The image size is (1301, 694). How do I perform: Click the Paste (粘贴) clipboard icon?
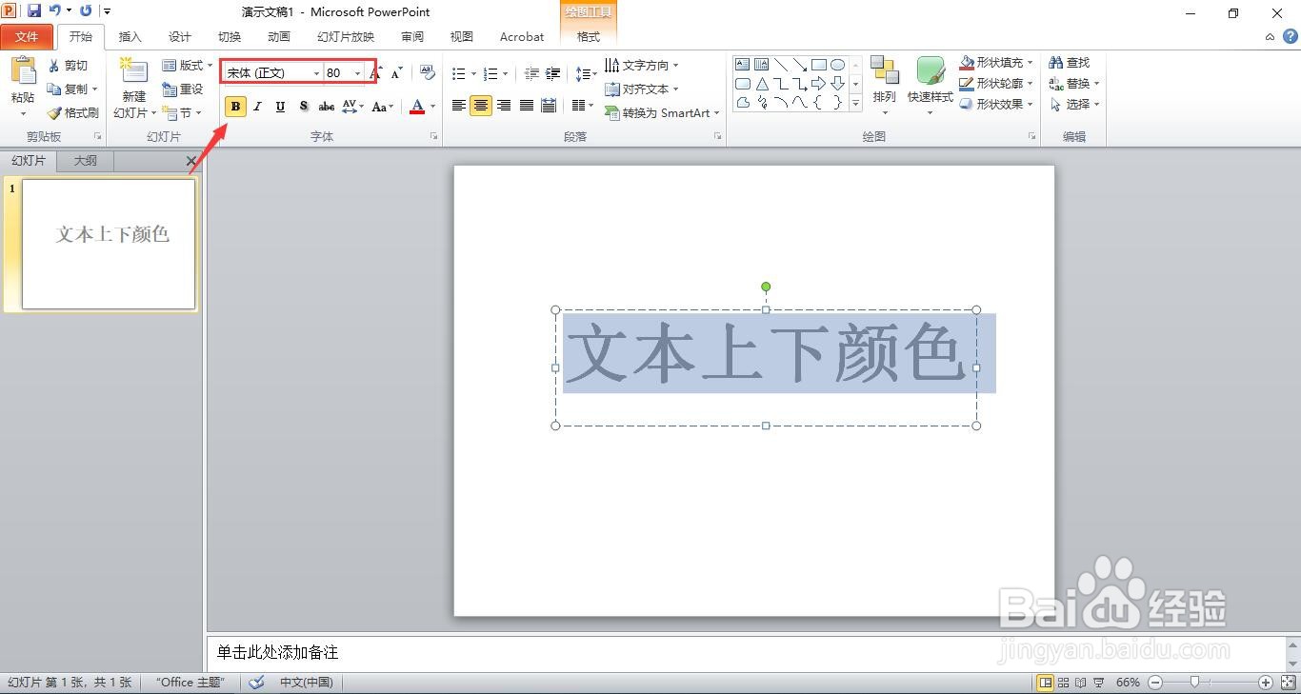click(x=23, y=72)
